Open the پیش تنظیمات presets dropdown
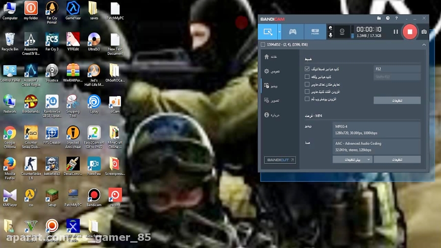The width and height of the screenshot is (441, 248). tap(352, 159)
